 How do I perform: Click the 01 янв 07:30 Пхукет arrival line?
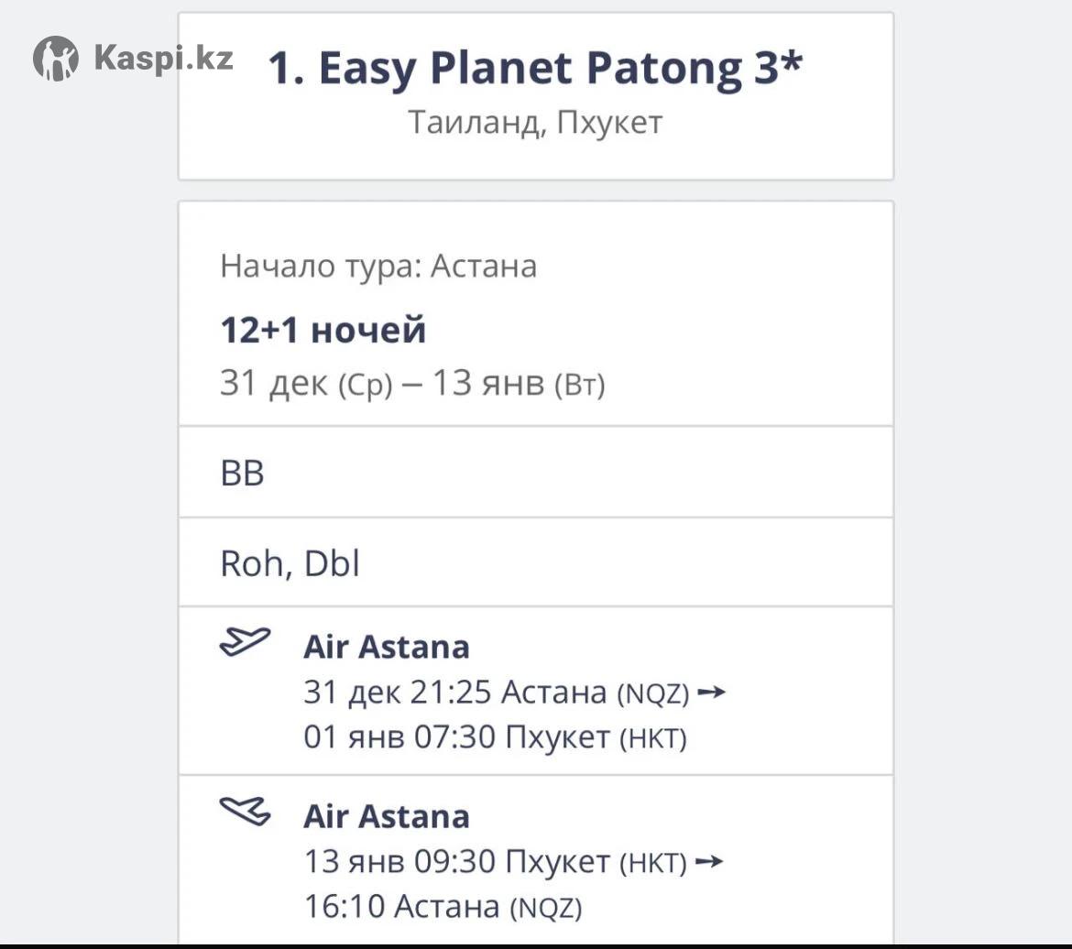click(x=495, y=736)
